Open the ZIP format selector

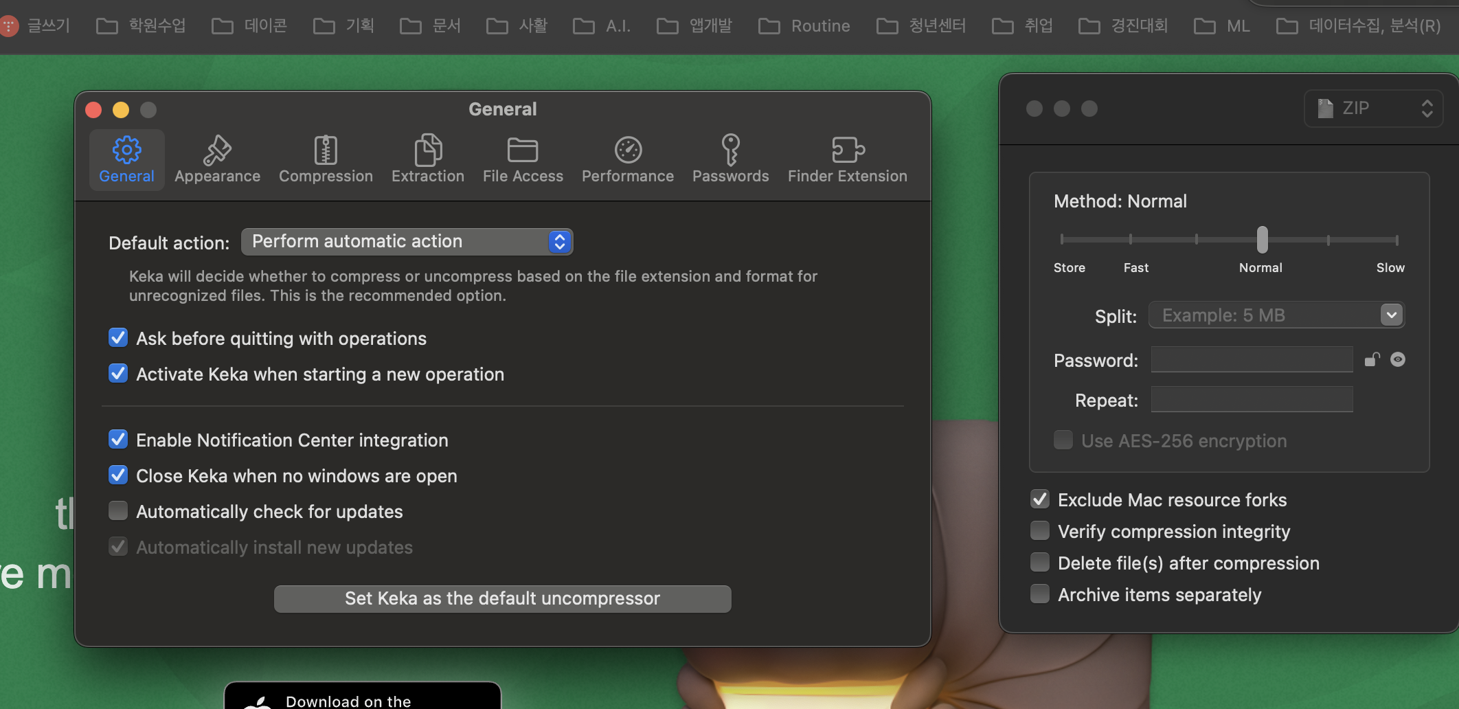pos(1373,109)
